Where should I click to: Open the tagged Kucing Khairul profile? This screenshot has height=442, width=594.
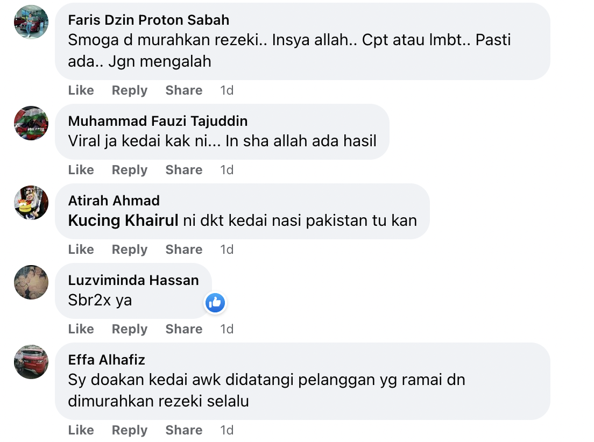[123, 220]
